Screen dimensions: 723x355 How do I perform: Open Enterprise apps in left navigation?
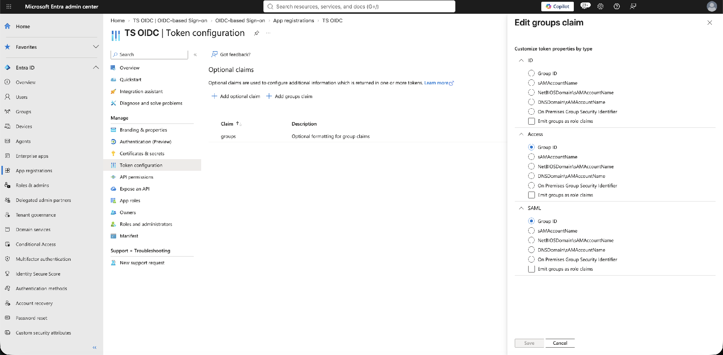click(32, 156)
